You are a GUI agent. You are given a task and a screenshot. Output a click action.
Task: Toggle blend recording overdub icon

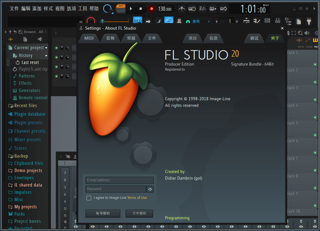point(213,9)
